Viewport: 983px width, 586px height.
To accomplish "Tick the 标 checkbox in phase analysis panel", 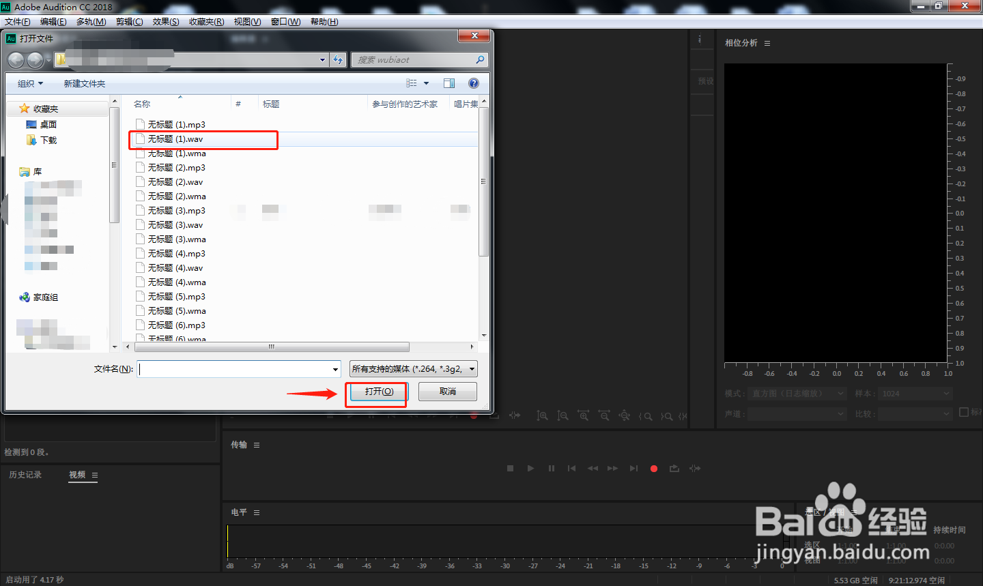I will pos(964,412).
